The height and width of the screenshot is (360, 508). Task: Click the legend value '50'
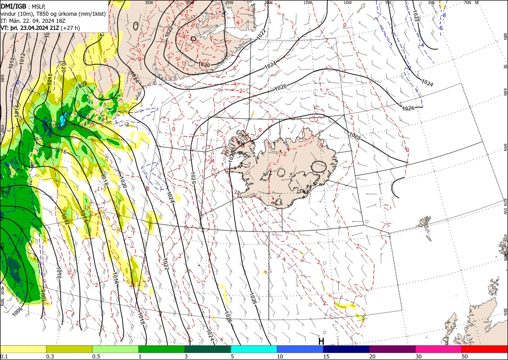click(465, 356)
